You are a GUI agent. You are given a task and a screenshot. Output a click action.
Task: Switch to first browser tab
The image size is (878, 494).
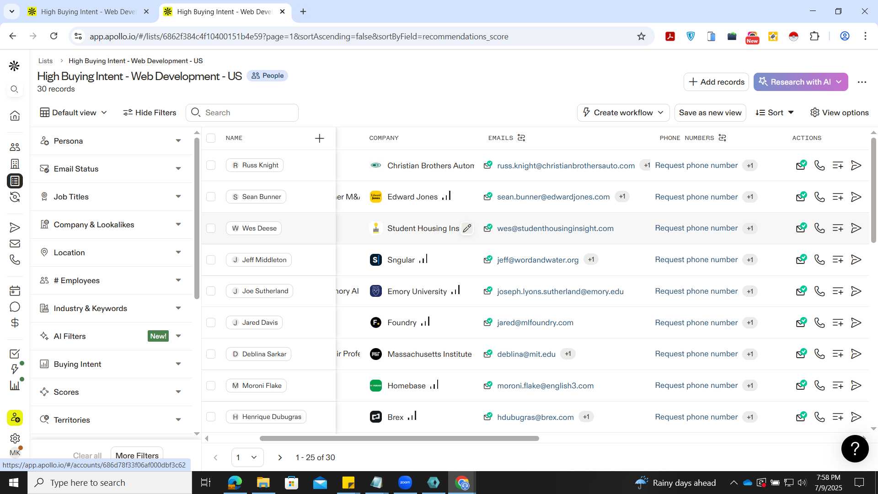[x=88, y=11]
